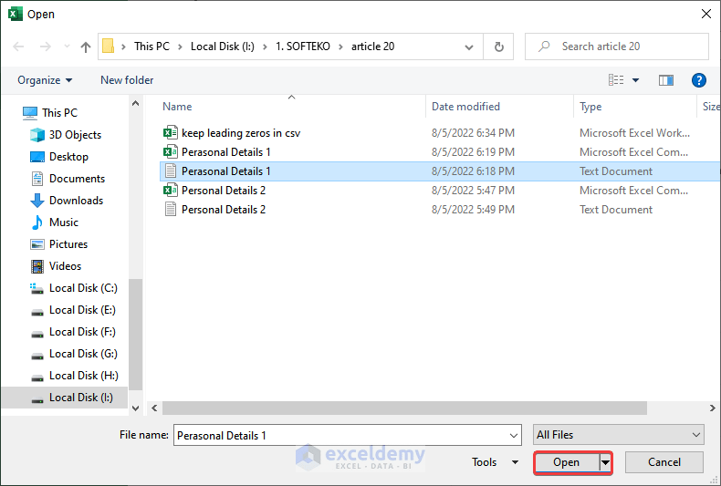The width and height of the screenshot is (721, 486).
Task: Click 1. SOFTEKO breadcrumb segment
Action: tap(303, 47)
